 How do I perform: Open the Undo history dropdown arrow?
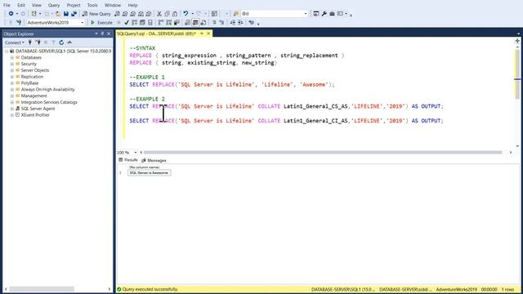tap(193, 14)
